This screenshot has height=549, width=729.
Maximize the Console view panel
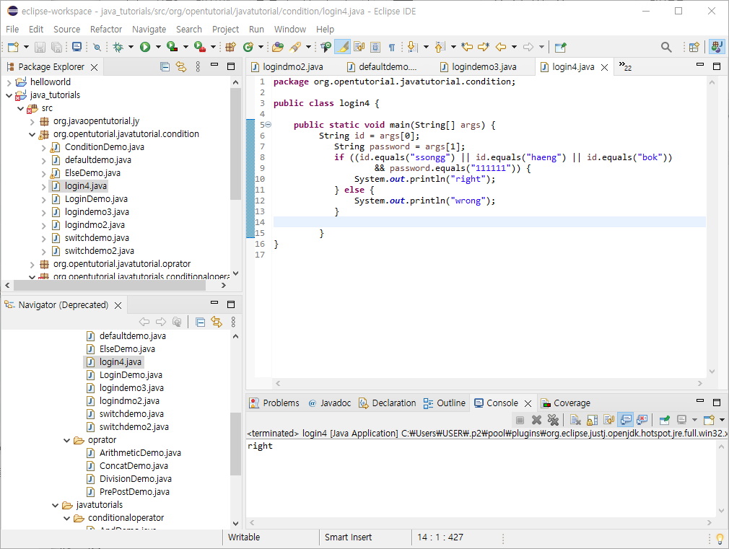click(717, 402)
